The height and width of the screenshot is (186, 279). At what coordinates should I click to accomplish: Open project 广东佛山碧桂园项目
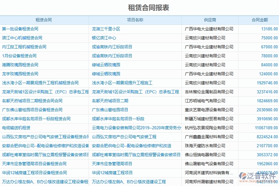pos(111,110)
